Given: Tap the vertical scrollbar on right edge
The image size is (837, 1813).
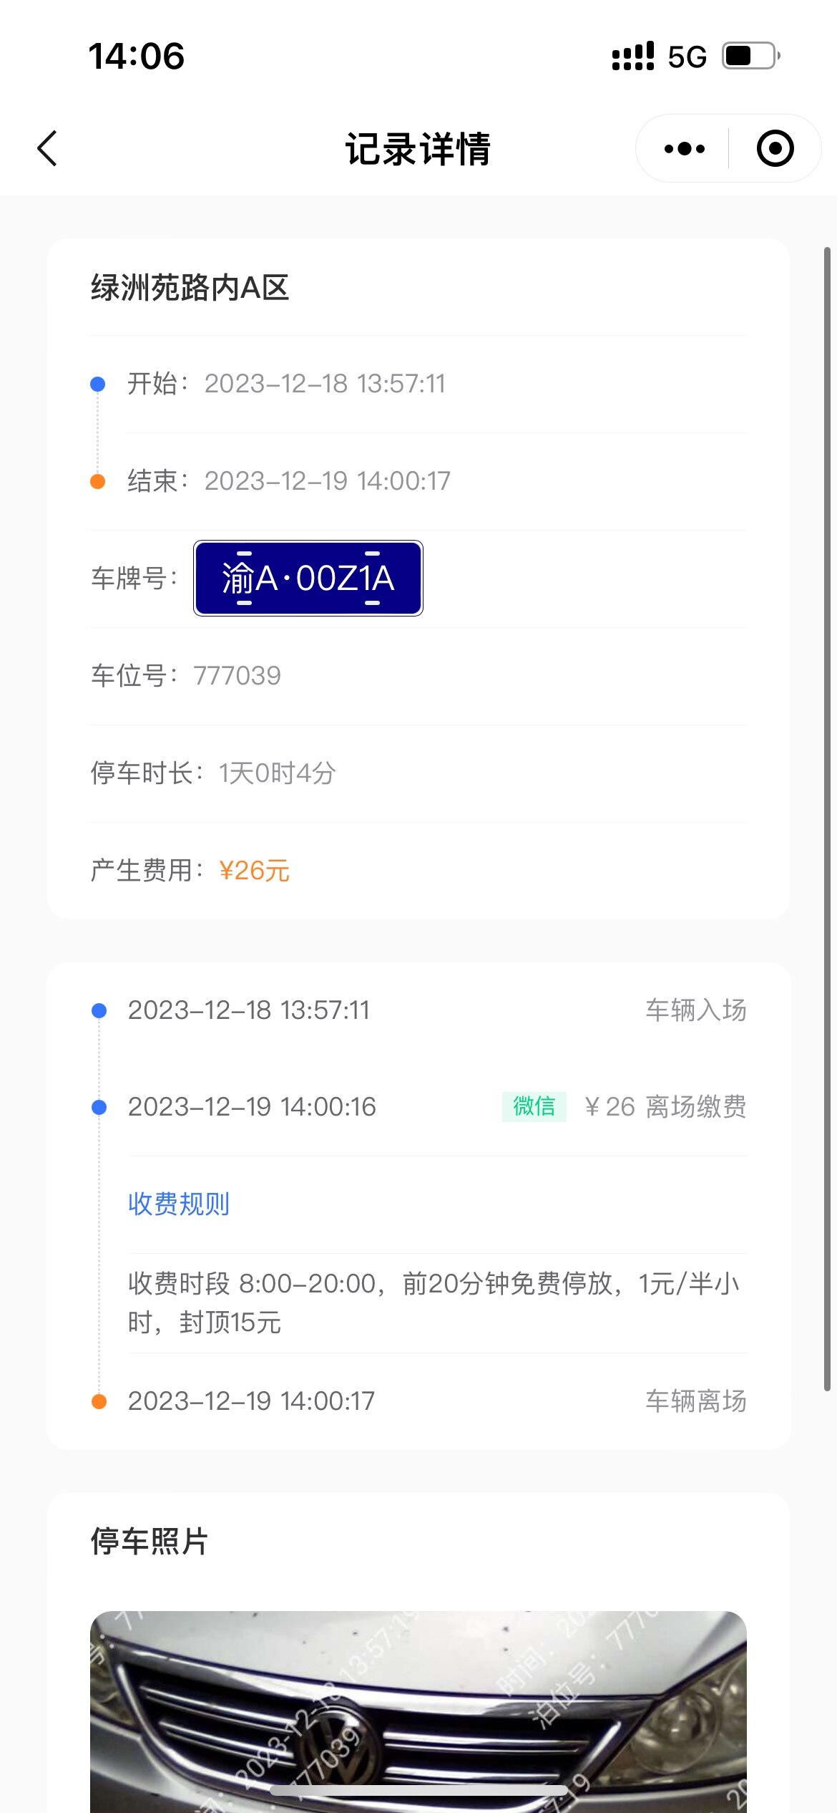Looking at the screenshot, I should [x=827, y=816].
